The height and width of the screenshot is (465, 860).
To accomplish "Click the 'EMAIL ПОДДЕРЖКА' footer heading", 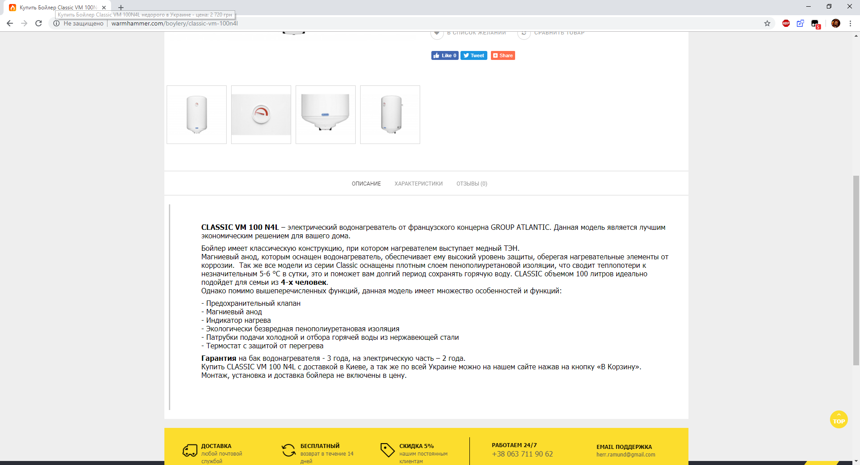I will click(624, 447).
